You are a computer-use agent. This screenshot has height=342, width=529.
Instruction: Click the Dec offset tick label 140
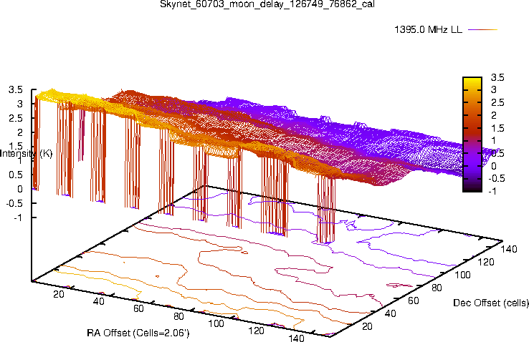pyautogui.click(x=509, y=249)
